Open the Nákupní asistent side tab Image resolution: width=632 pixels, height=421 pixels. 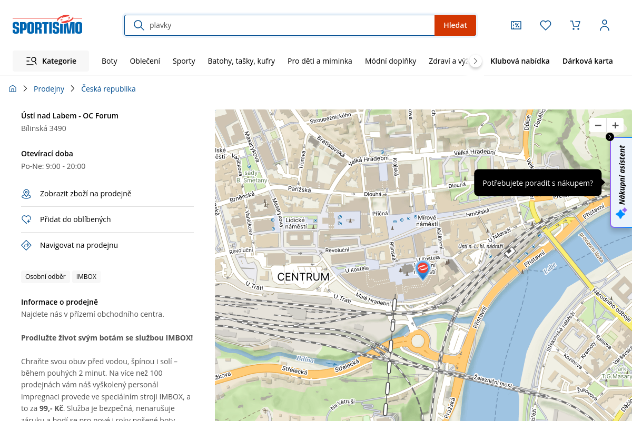click(622, 182)
